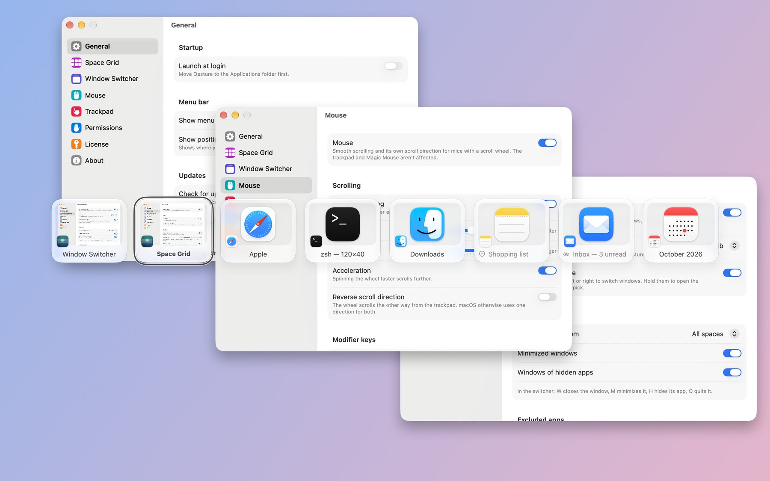Disable the Acceleration toggle

547,271
